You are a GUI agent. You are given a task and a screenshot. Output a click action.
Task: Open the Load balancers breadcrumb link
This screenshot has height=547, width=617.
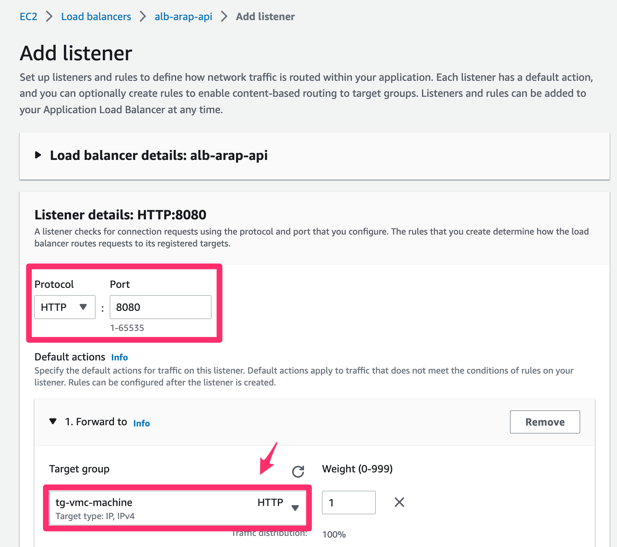click(x=95, y=16)
